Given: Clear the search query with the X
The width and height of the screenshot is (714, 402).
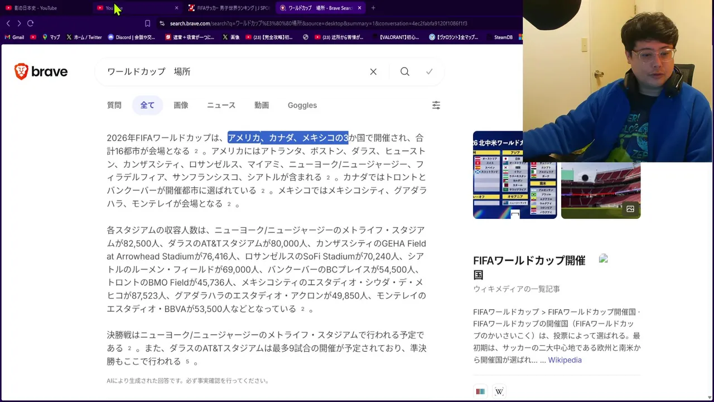Looking at the screenshot, I should click(x=373, y=71).
